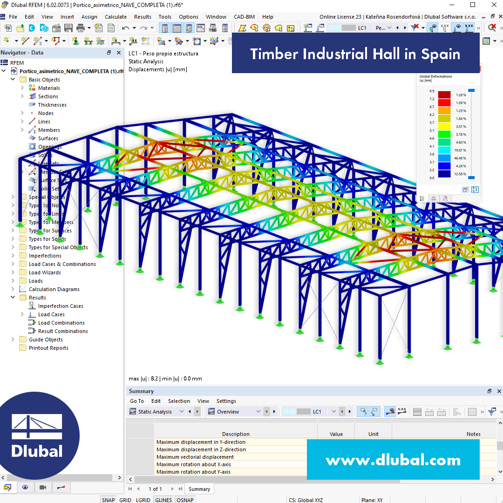Click the rendering mode icon below the navigator

point(8,487)
